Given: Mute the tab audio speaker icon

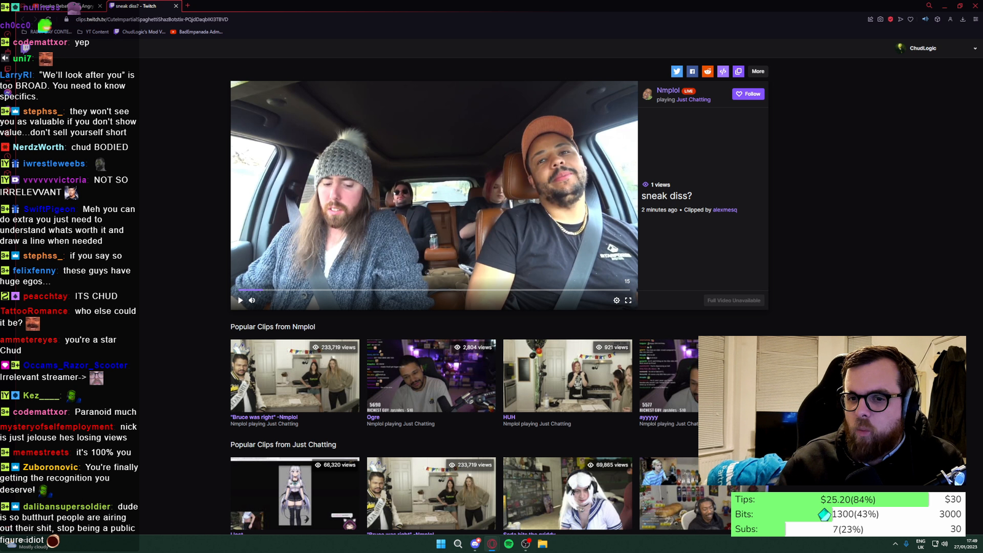Looking at the screenshot, I should click(x=925, y=19).
